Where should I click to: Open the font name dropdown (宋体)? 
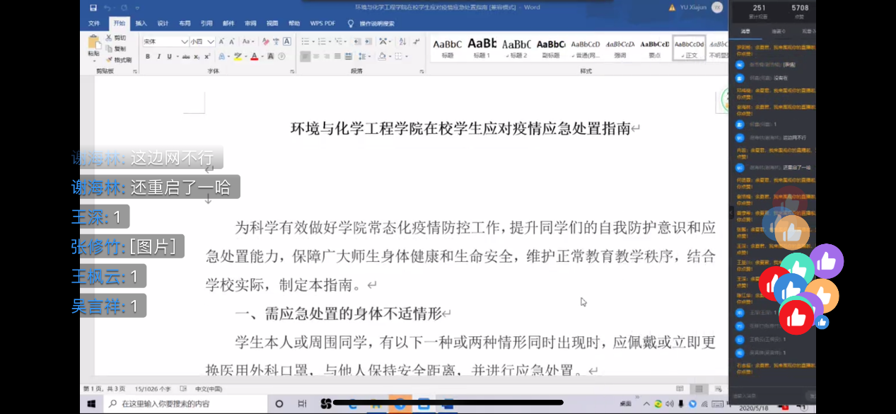(184, 42)
